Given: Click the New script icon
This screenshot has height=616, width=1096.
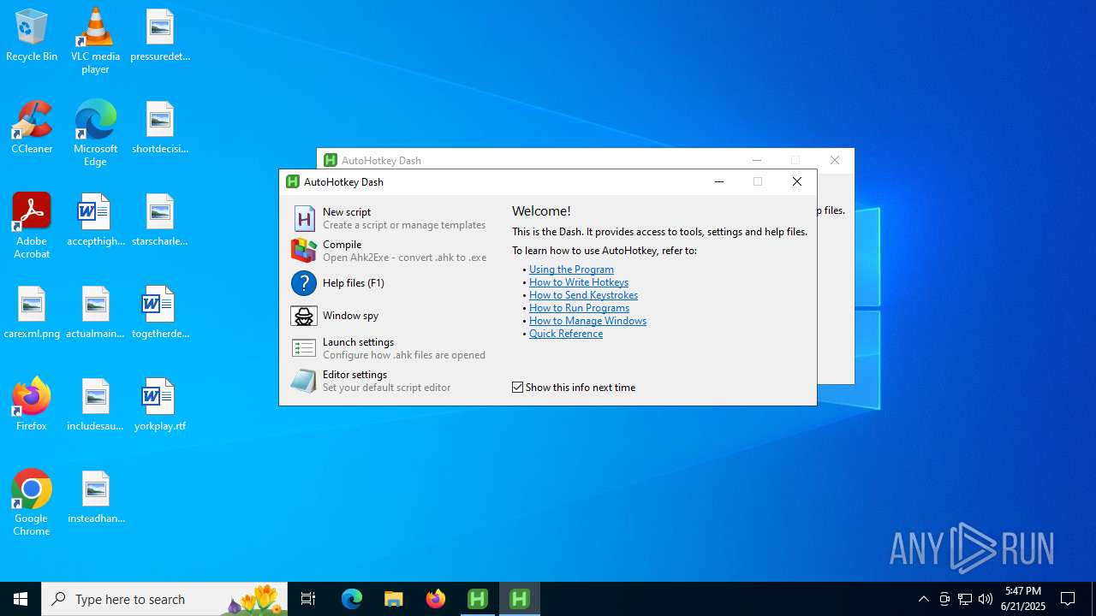Looking at the screenshot, I should point(304,218).
